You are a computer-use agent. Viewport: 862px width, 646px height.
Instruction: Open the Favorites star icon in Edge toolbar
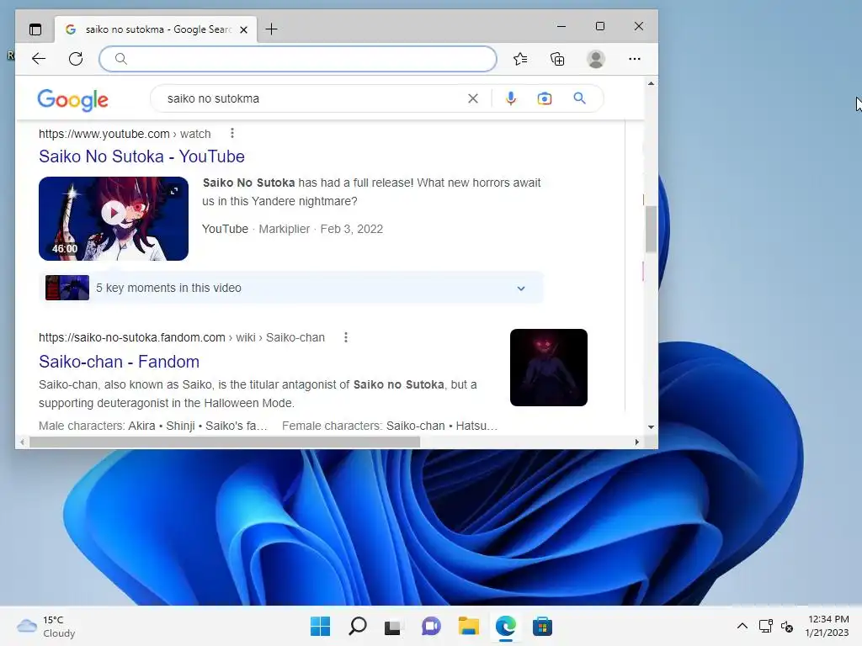(520, 59)
